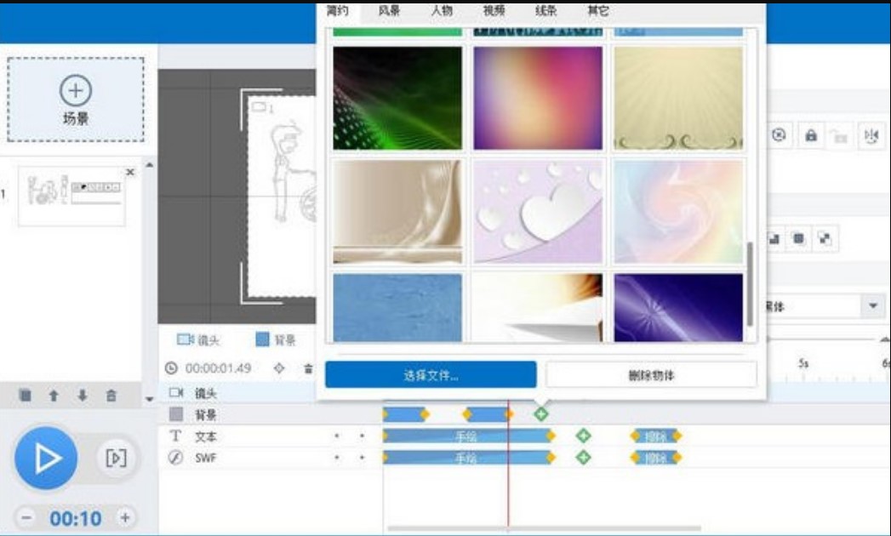Screen dimensions: 891x536
Task: Click the green plus diamond on the 文本 track
Action: [x=583, y=436]
